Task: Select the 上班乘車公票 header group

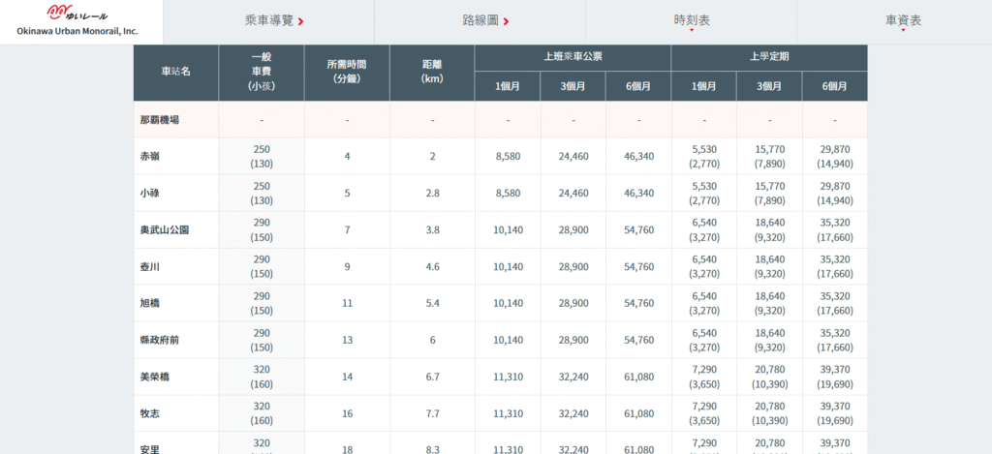Action: 573,57
